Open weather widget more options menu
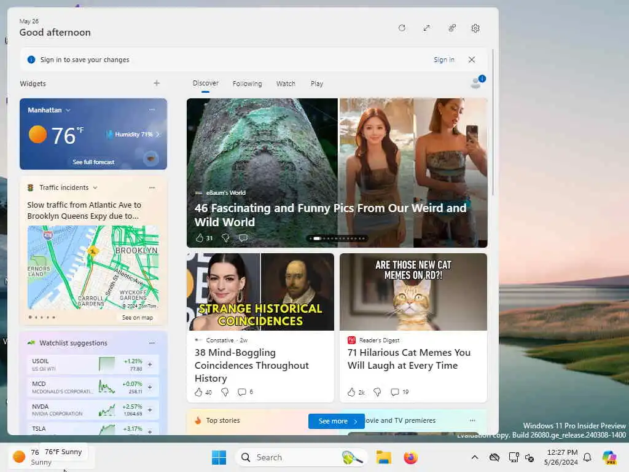Viewport: 629px width, 472px height. pyautogui.click(x=152, y=109)
